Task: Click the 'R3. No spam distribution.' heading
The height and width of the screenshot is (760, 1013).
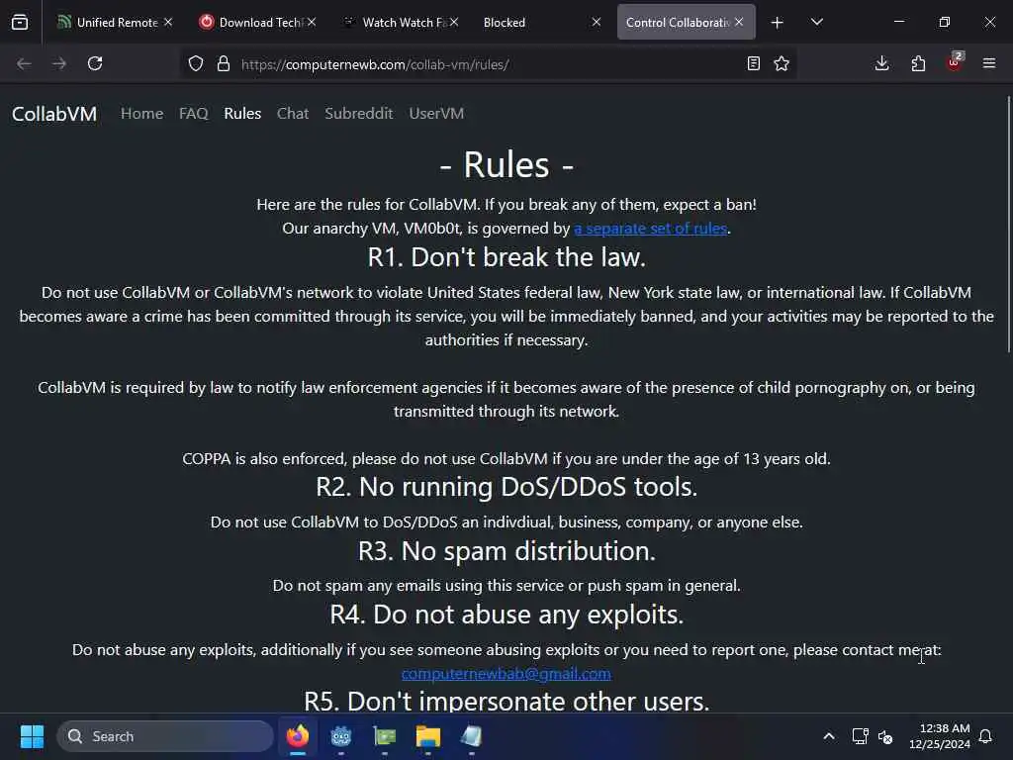Action: pos(506,551)
